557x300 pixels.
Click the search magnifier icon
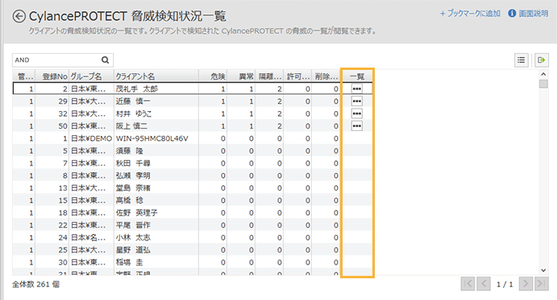105,60
